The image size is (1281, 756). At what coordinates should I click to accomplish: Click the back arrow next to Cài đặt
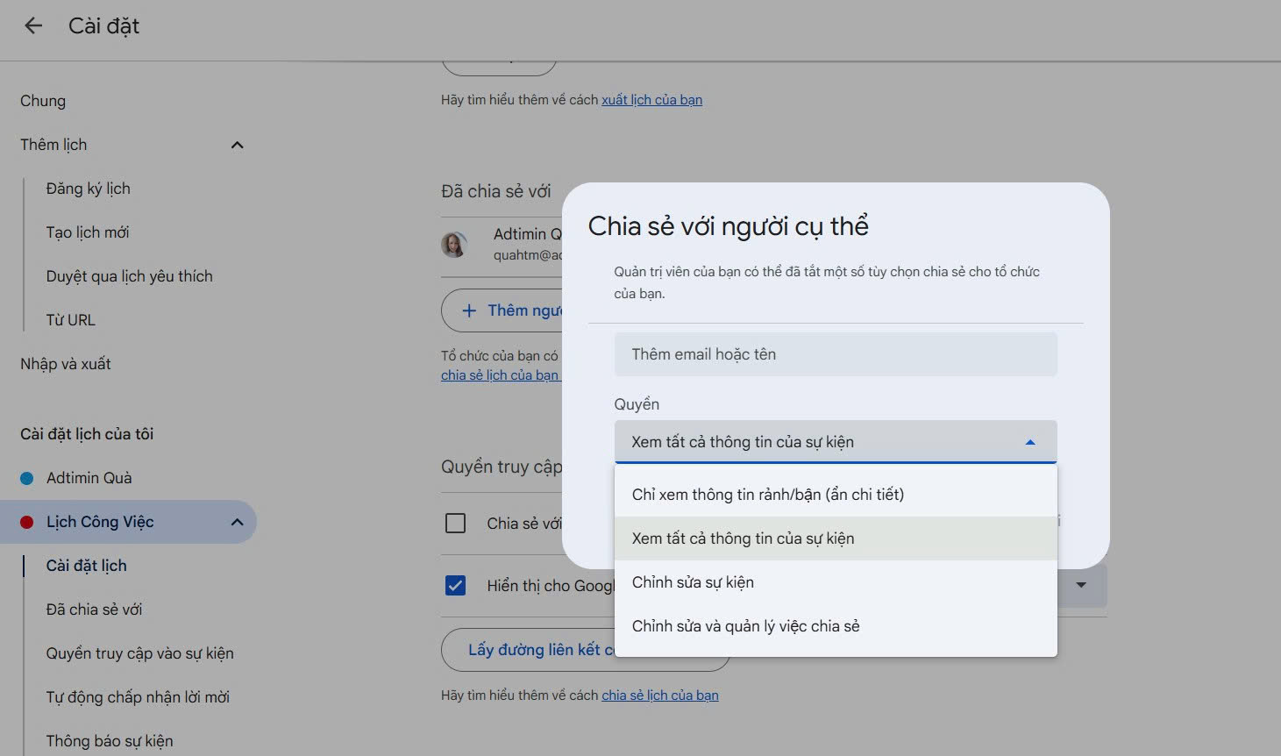coord(33,26)
